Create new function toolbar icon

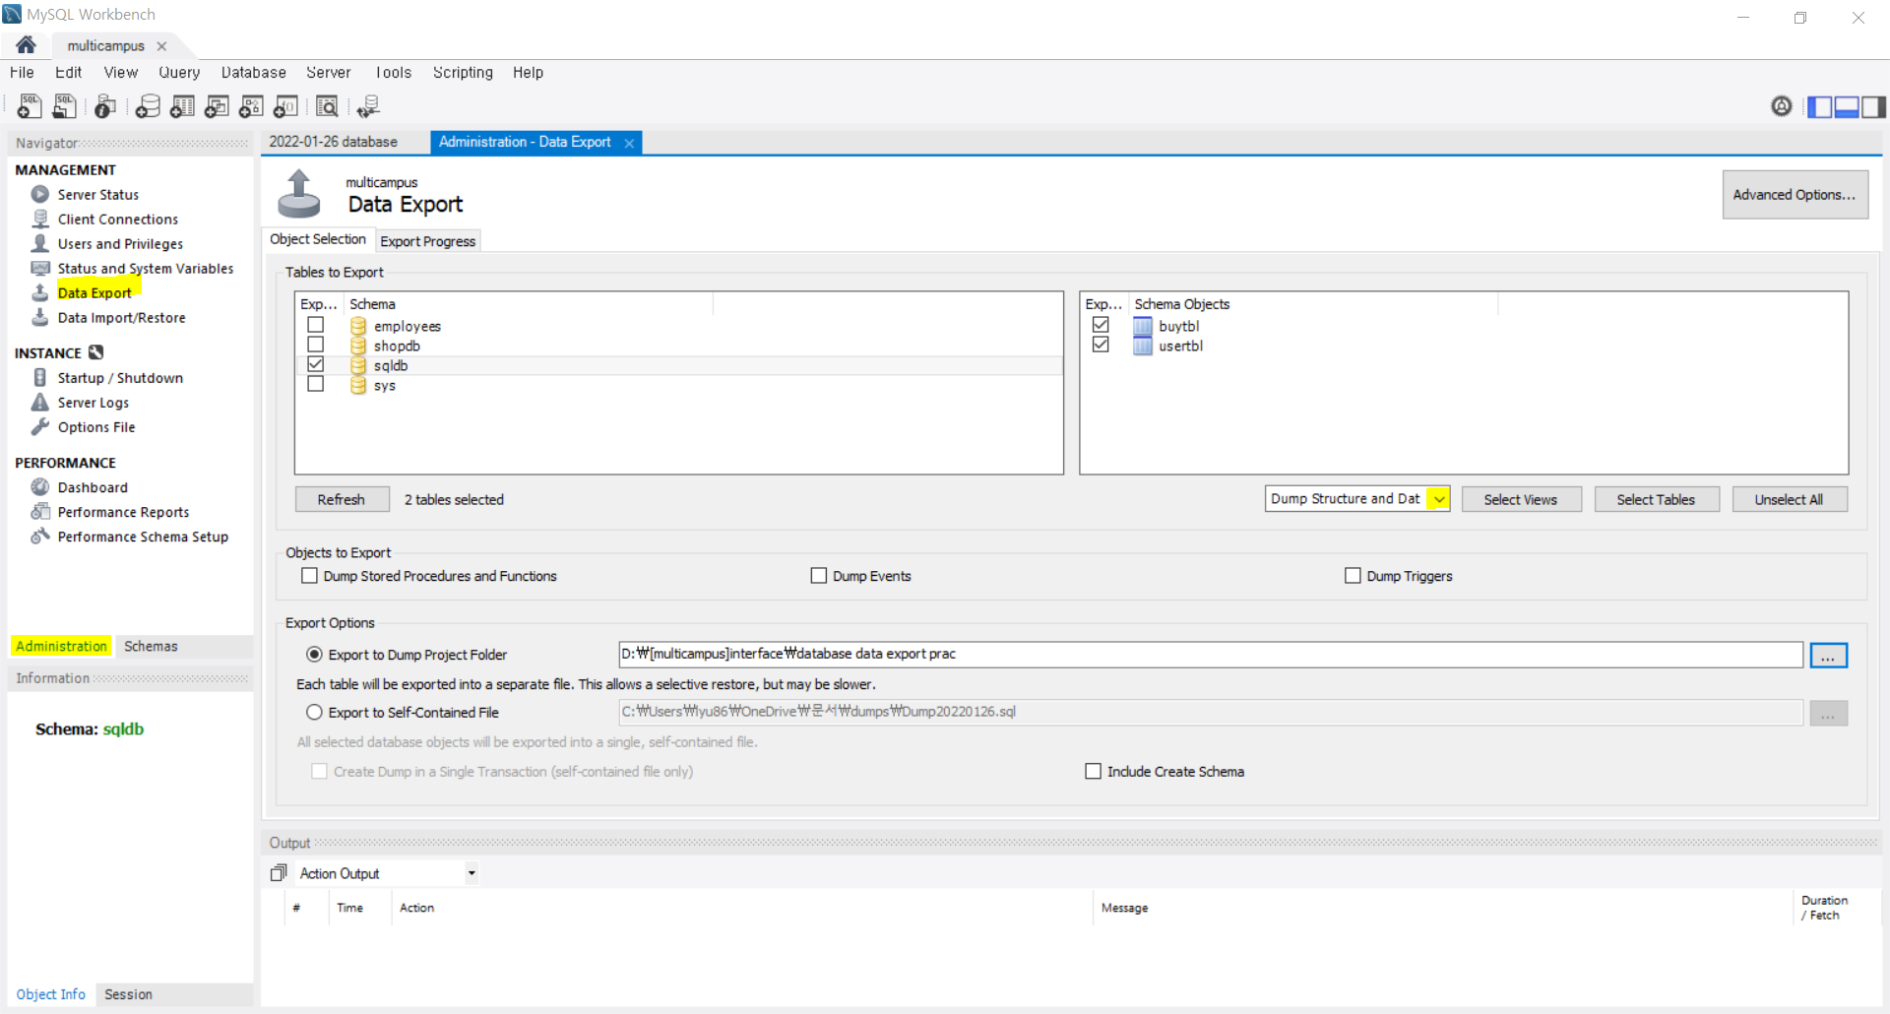285,106
